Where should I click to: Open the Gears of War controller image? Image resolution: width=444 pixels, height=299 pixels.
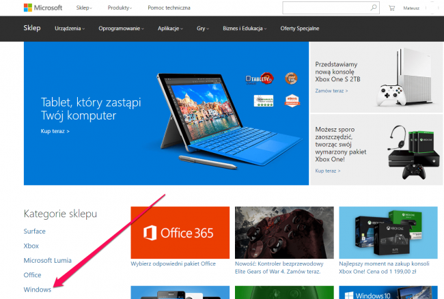pos(284,233)
